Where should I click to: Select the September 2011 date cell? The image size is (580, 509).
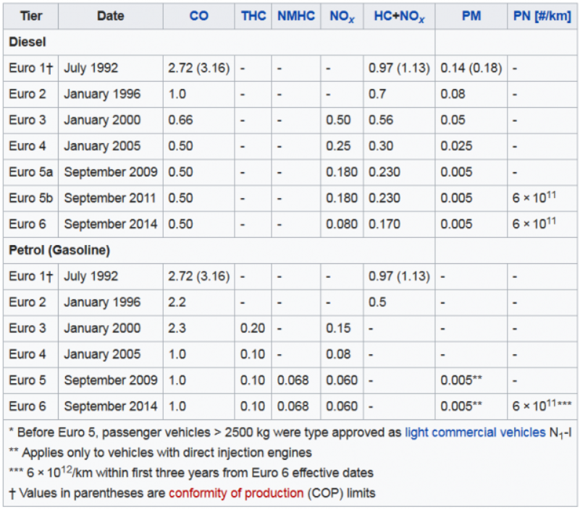click(x=110, y=198)
